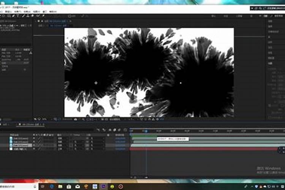This screenshot has width=285, height=190.
Task: Open the active camera view dropdown under the viewer
Action: (115, 119)
